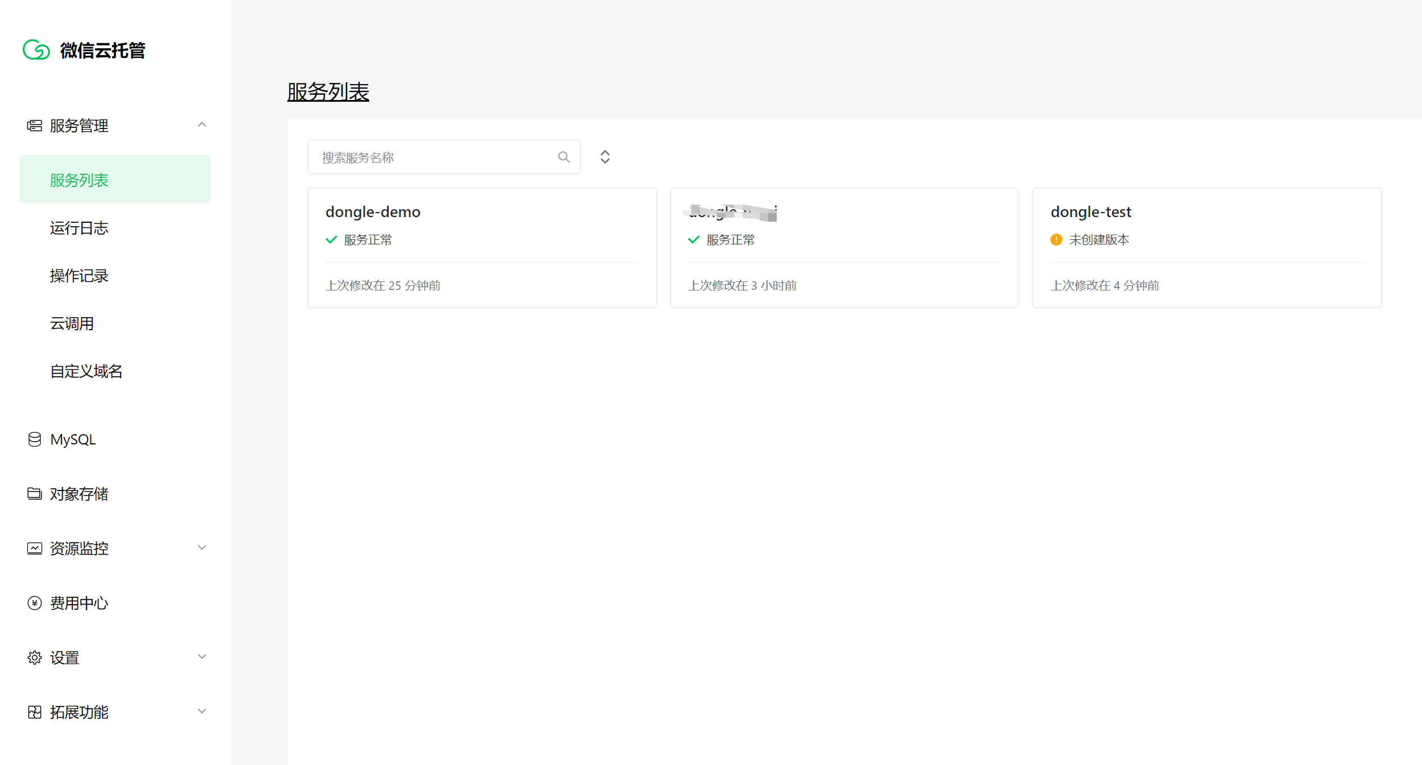Image resolution: width=1422 pixels, height=765 pixels.
Task: Click the MySQL database icon
Action: pyautogui.click(x=35, y=439)
